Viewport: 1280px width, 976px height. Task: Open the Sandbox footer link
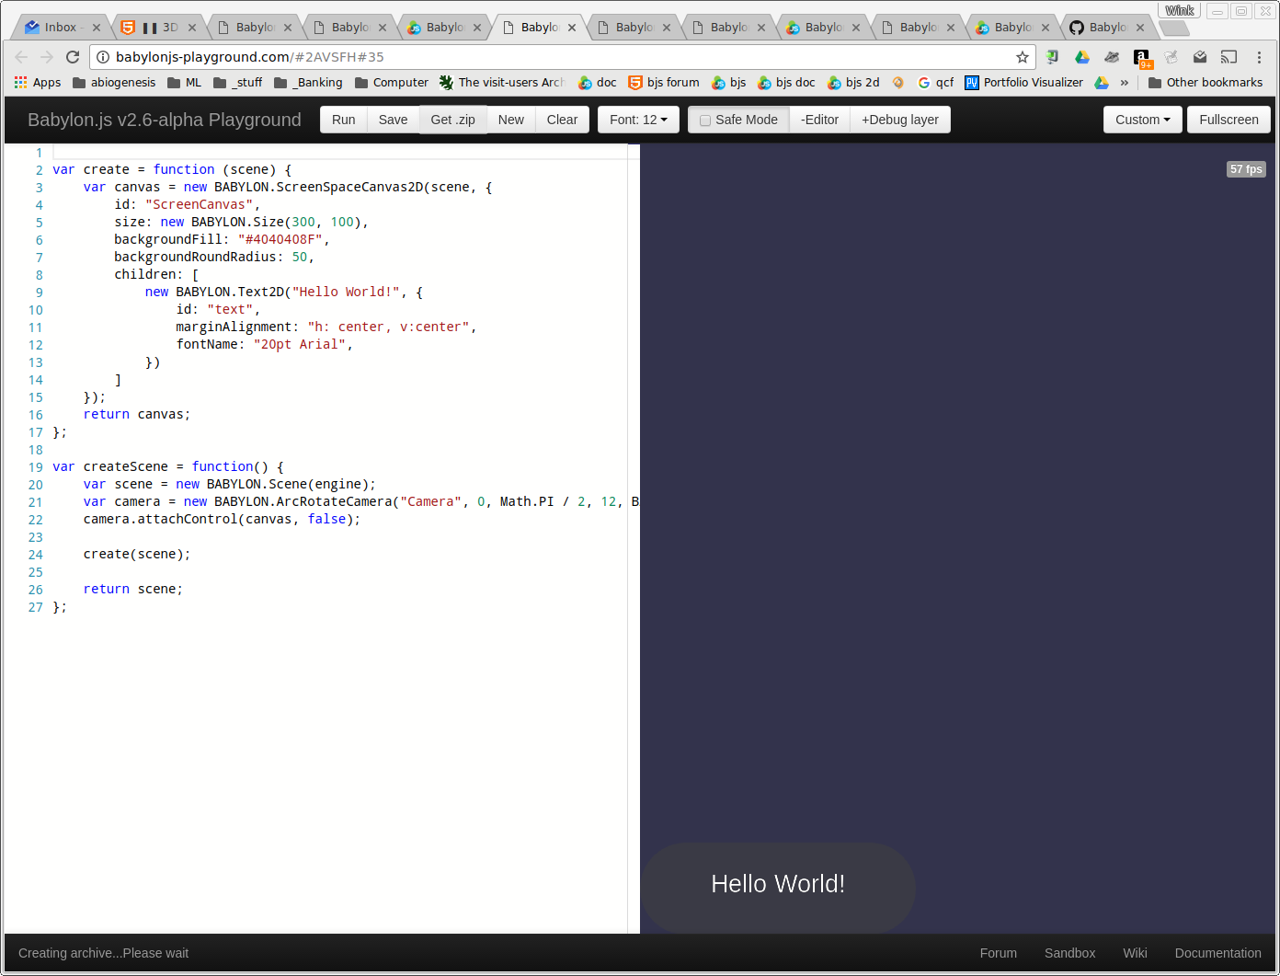point(1069,953)
